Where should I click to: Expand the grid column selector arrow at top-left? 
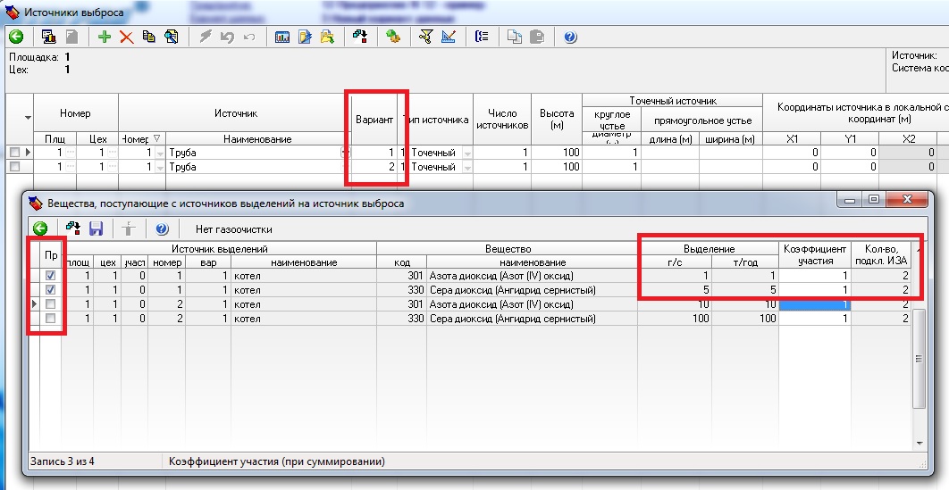click(27, 118)
